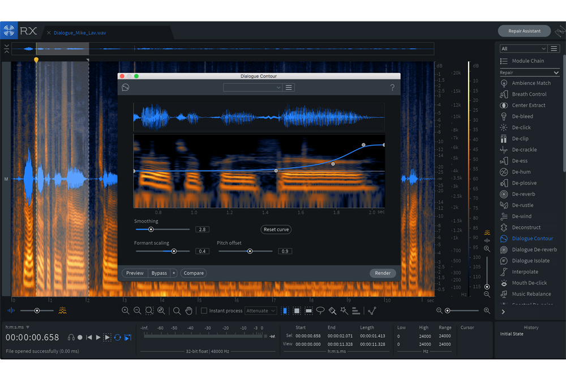Screen dimensions: 566x378
Task: Start recording with the record button
Action: (x=80, y=338)
